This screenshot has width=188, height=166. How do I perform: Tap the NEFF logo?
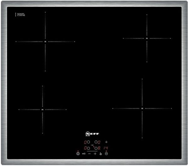pos(92,134)
